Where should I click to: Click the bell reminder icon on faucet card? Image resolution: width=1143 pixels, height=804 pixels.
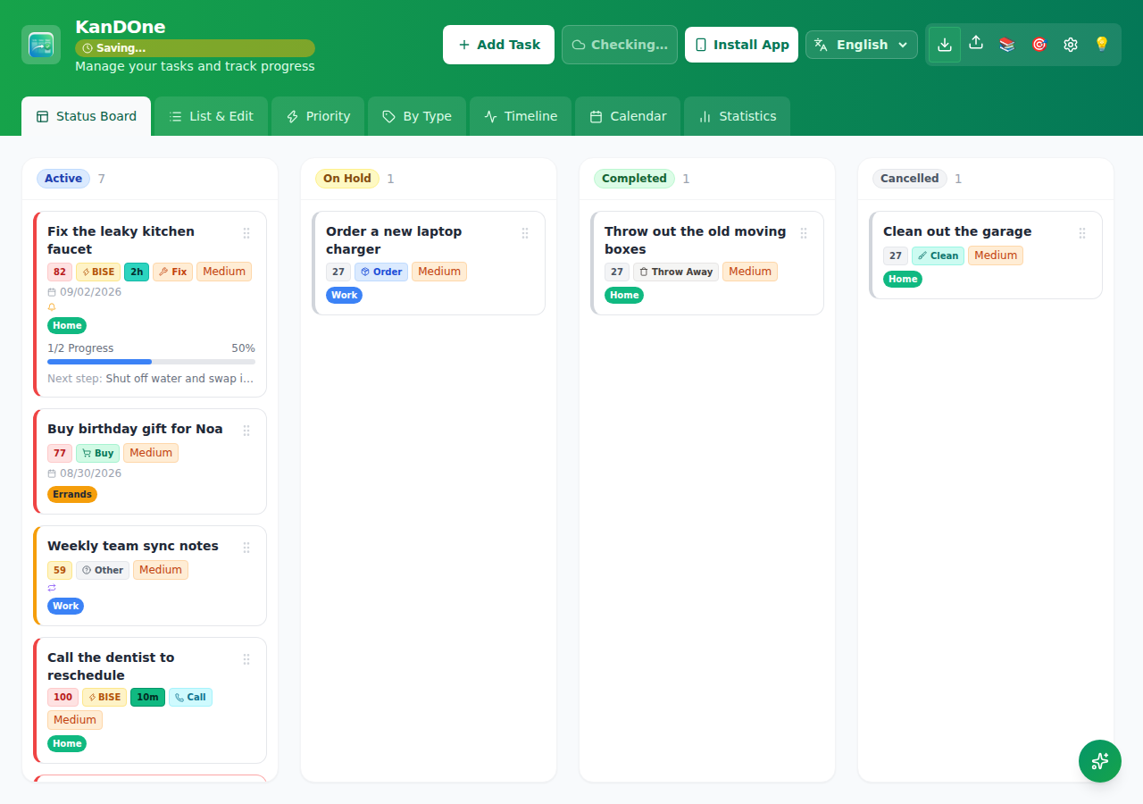tap(52, 307)
